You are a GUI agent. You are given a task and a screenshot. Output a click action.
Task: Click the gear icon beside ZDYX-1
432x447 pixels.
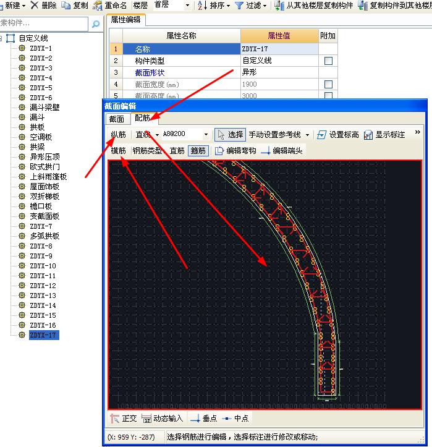22,48
